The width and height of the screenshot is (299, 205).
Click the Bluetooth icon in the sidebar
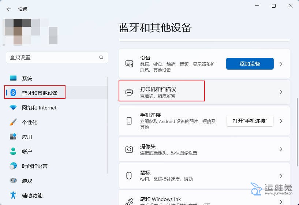tap(14, 93)
